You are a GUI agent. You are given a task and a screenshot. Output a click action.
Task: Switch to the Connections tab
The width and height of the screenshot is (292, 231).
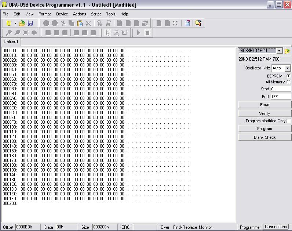[276, 227]
